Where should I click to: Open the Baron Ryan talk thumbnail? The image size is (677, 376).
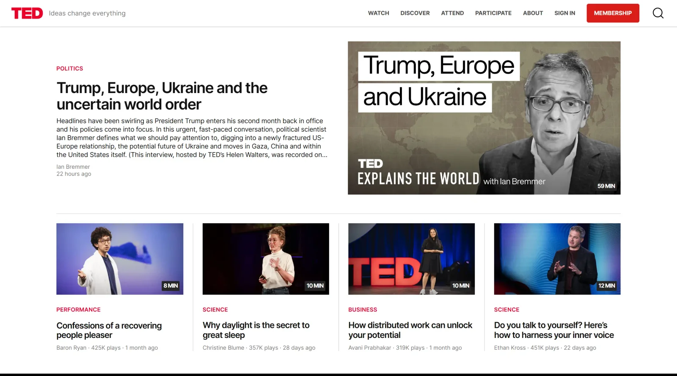click(120, 259)
